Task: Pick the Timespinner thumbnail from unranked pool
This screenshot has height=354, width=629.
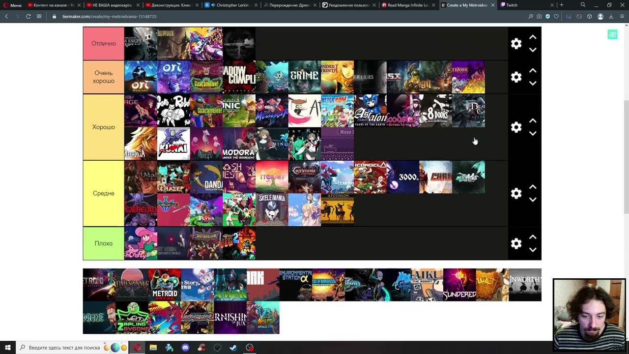Action: tap(132, 285)
